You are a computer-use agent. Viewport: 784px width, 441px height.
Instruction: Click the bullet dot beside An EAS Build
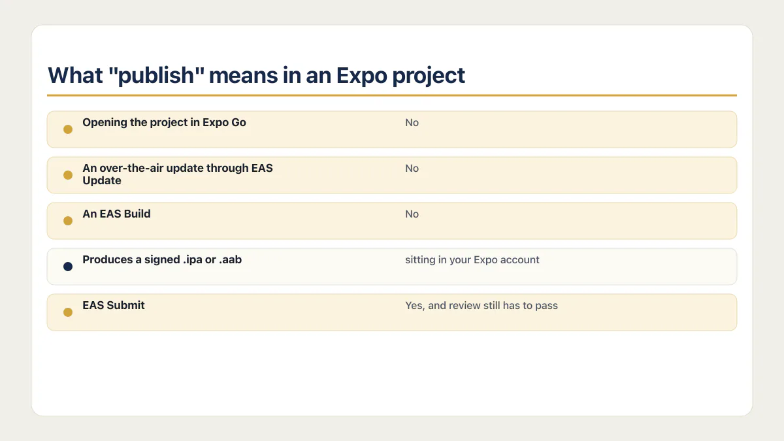pyautogui.click(x=68, y=221)
